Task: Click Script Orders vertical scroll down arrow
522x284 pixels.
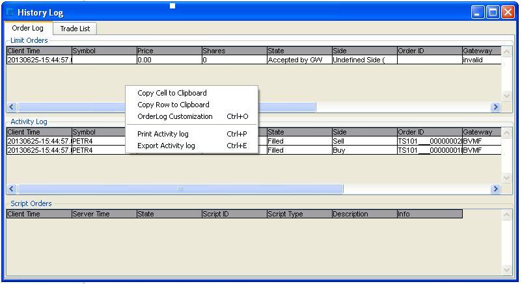Action: pos(507,270)
